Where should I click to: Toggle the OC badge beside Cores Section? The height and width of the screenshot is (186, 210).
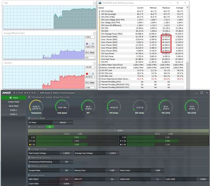coord(50,127)
